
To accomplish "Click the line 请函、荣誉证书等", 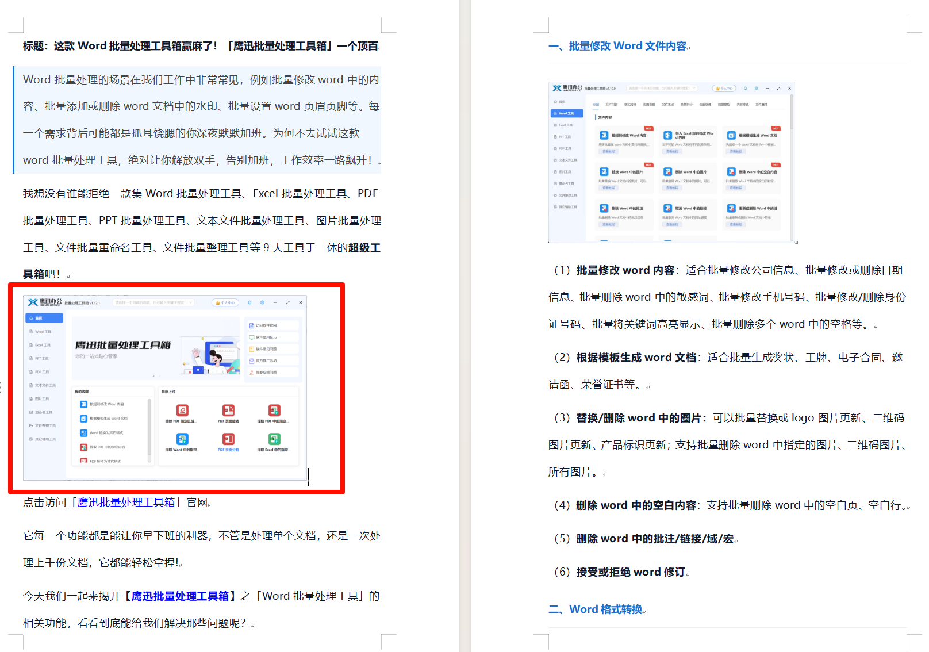I will click(596, 385).
